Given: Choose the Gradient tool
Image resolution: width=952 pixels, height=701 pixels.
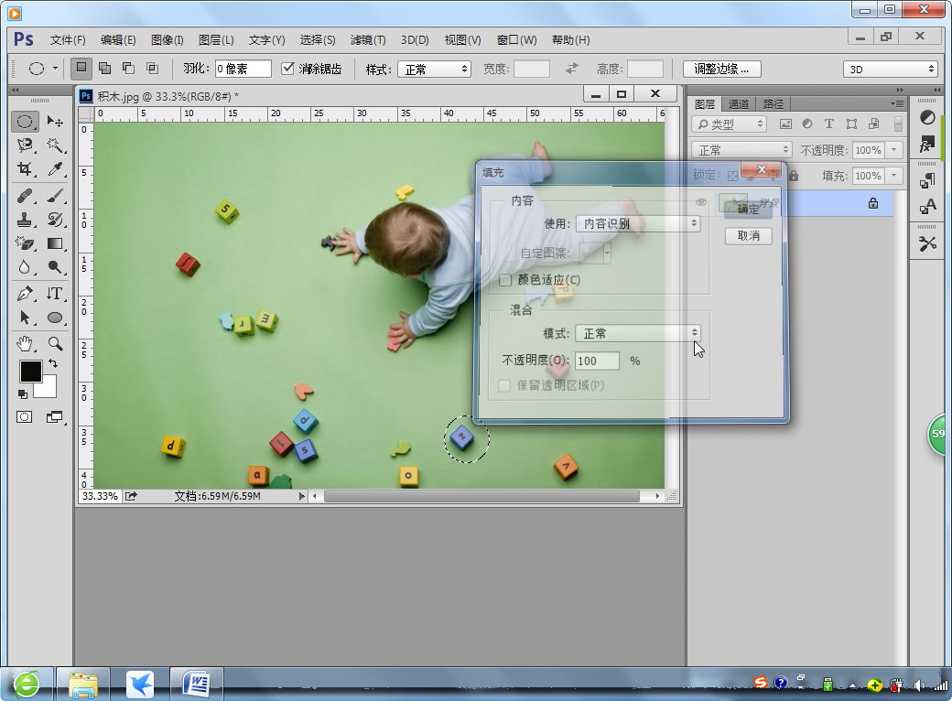Looking at the screenshot, I should 55,243.
